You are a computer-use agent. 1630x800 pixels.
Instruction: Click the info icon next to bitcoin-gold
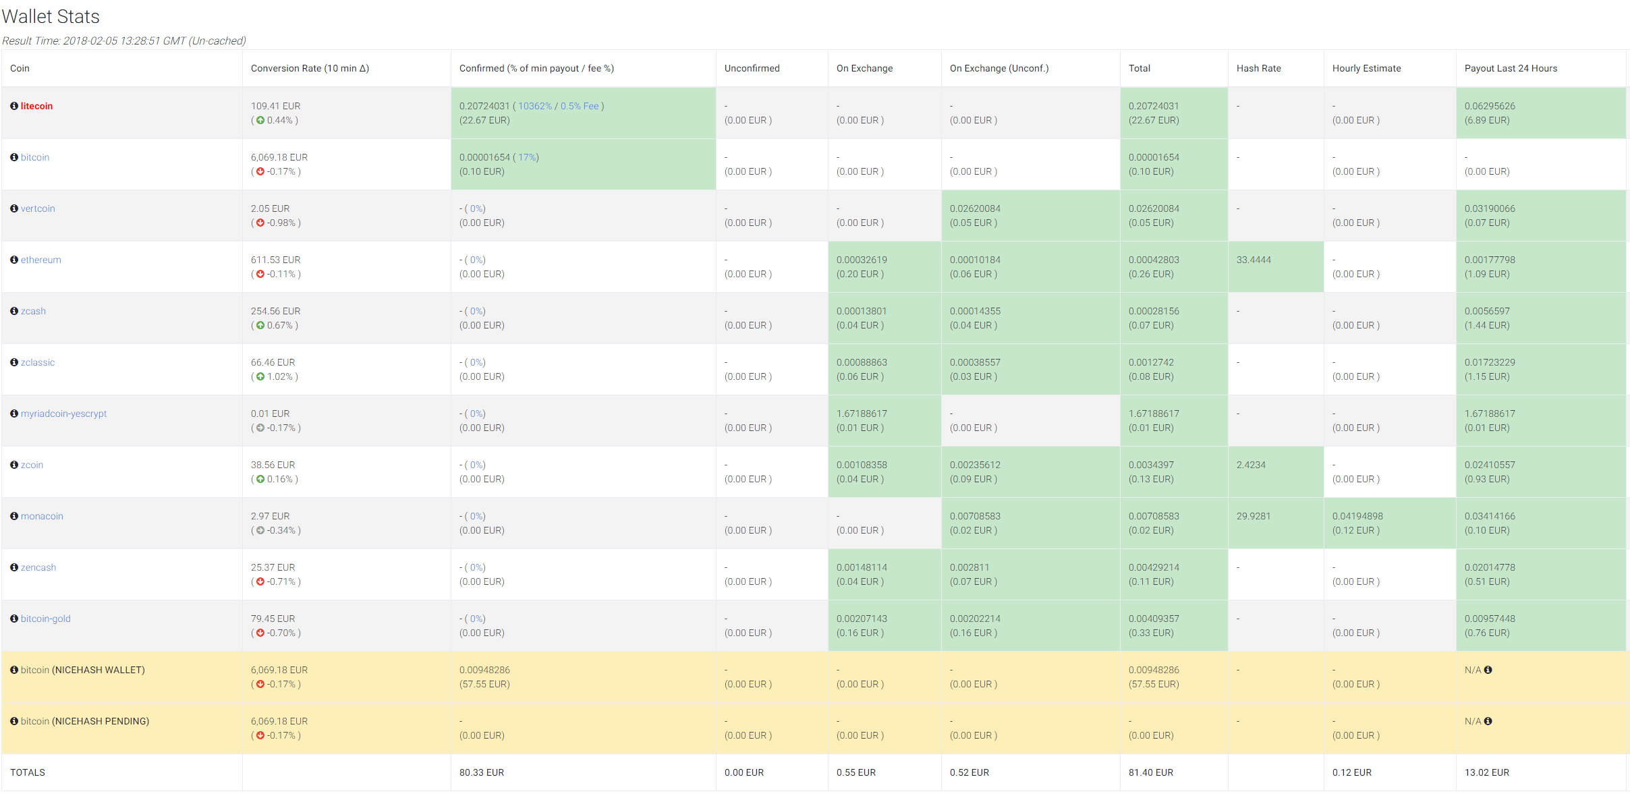pos(14,619)
